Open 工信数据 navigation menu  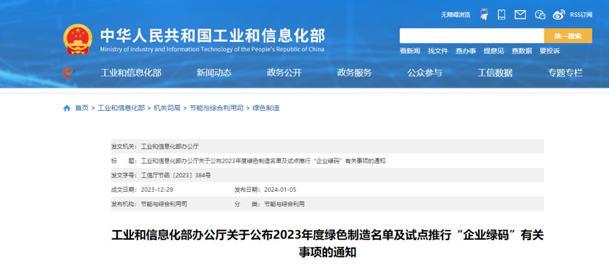[495, 73]
